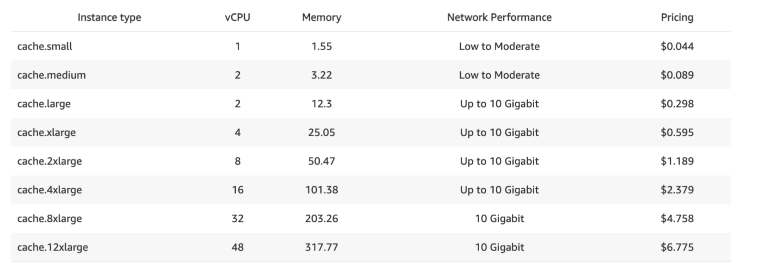This screenshot has width=769, height=277.
Task: Click the $0.044 price cell
Action: point(677,46)
